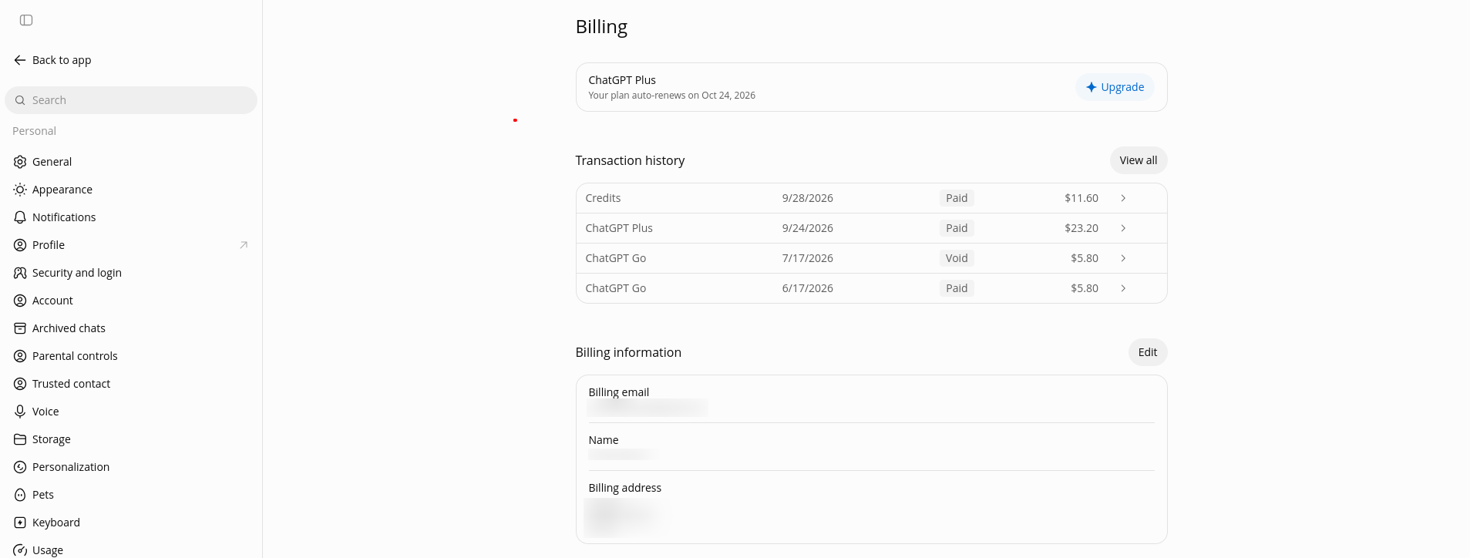Select Usage in the sidebar
Image resolution: width=1470 pixels, height=558 pixels.
click(131, 550)
